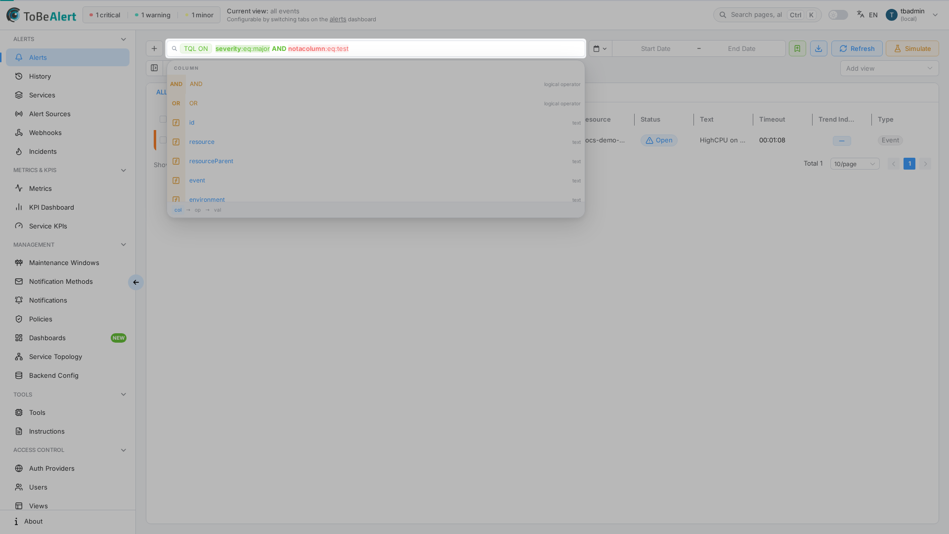Open the tbadmin user menu
The height and width of the screenshot is (534, 949).
click(912, 15)
